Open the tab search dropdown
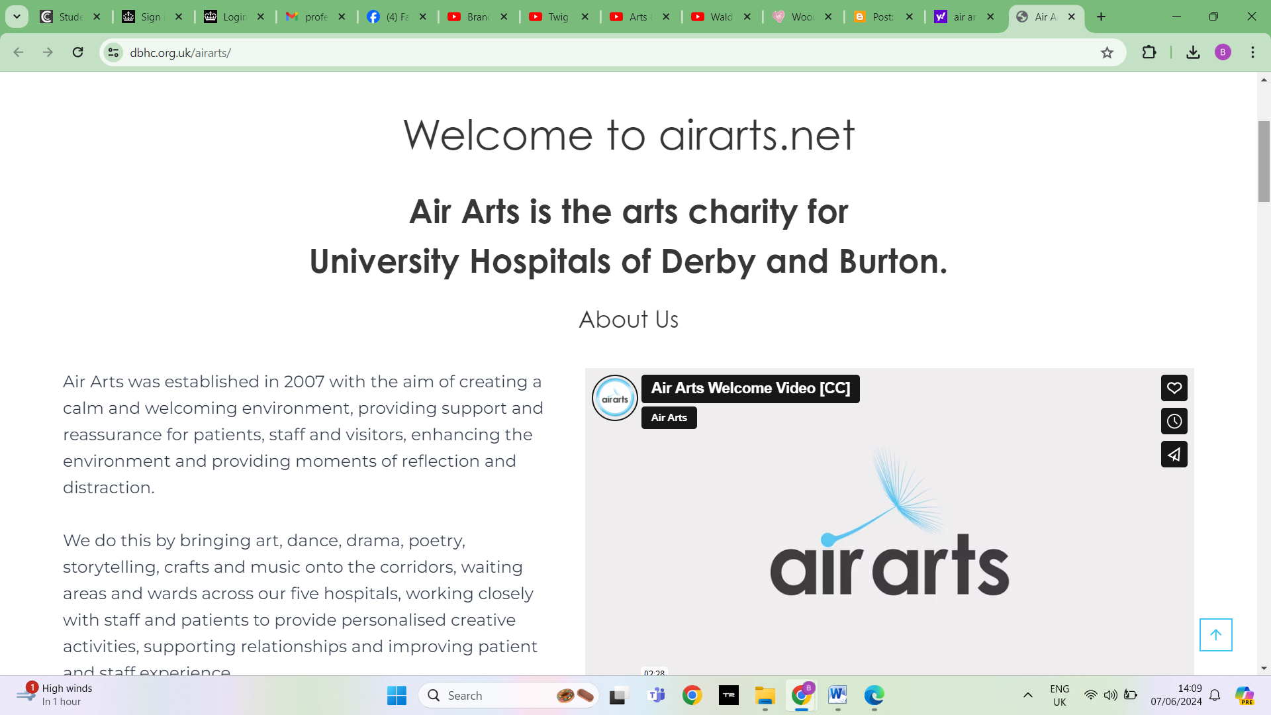1271x715 pixels. pos(17,17)
